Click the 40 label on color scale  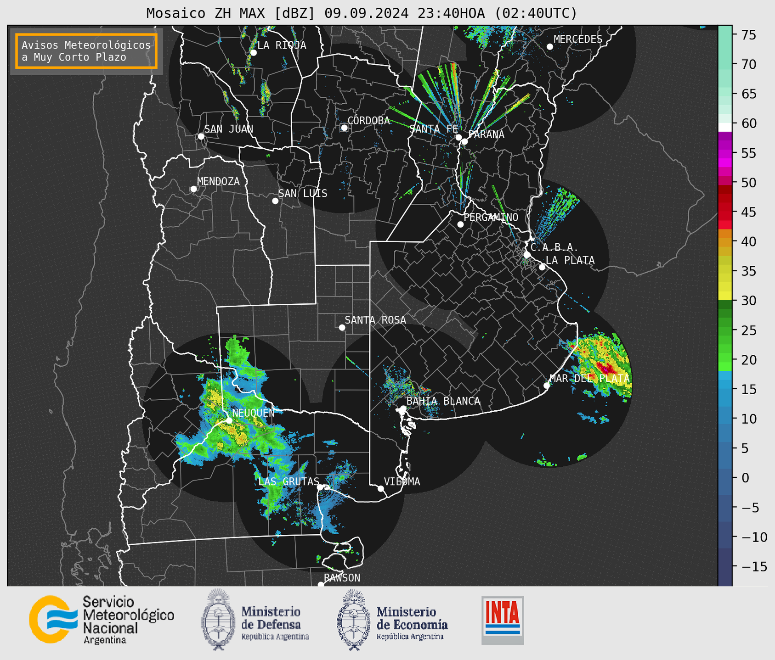click(749, 241)
